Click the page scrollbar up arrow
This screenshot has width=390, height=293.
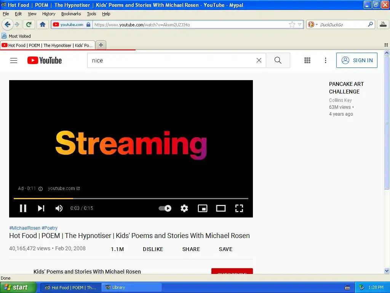(387, 53)
